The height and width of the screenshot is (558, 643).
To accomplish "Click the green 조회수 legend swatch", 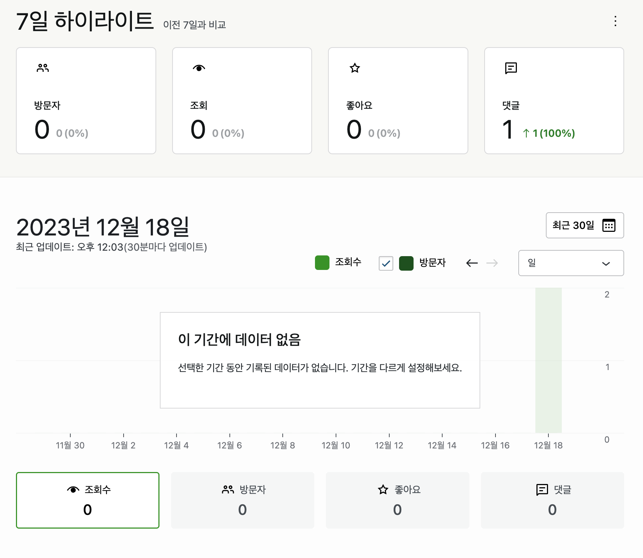I will [x=322, y=262].
